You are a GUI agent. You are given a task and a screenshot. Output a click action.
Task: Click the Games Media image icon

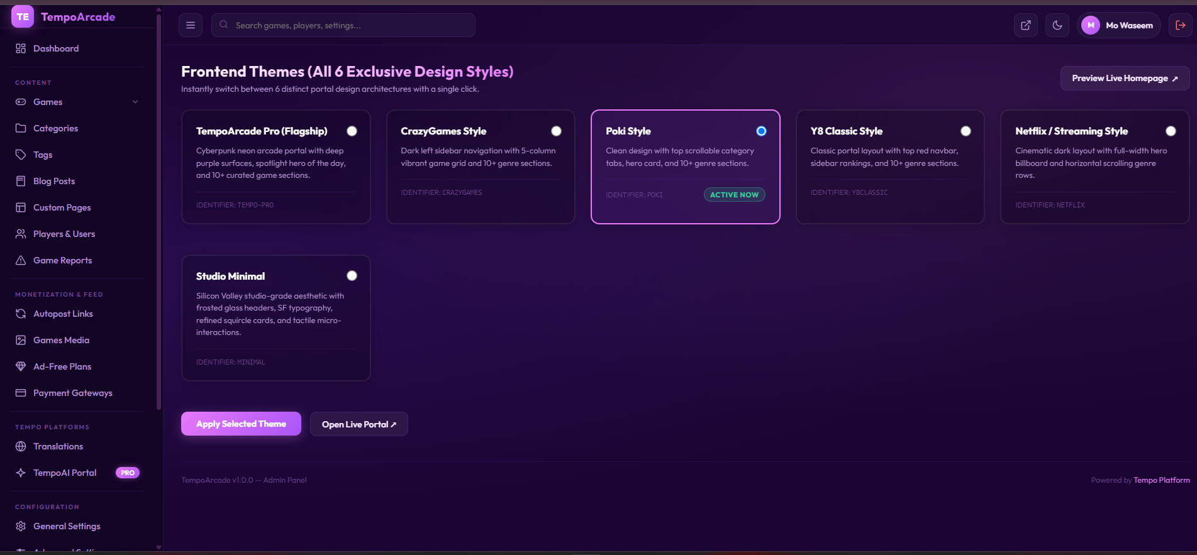[x=21, y=340]
